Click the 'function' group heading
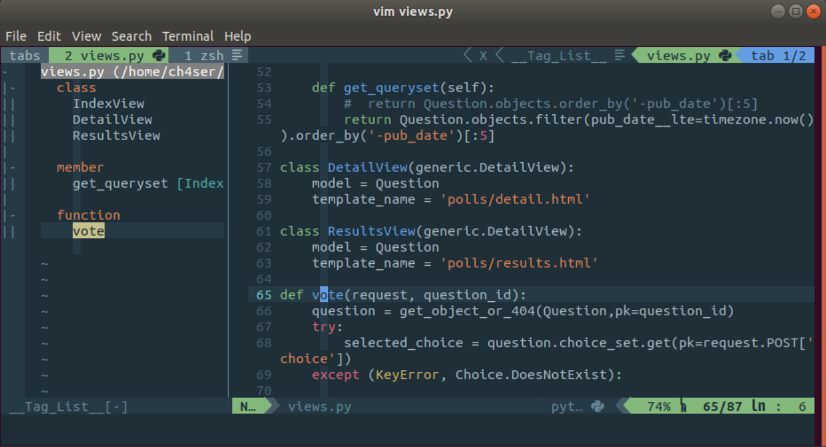The width and height of the screenshot is (826, 447). click(89, 215)
